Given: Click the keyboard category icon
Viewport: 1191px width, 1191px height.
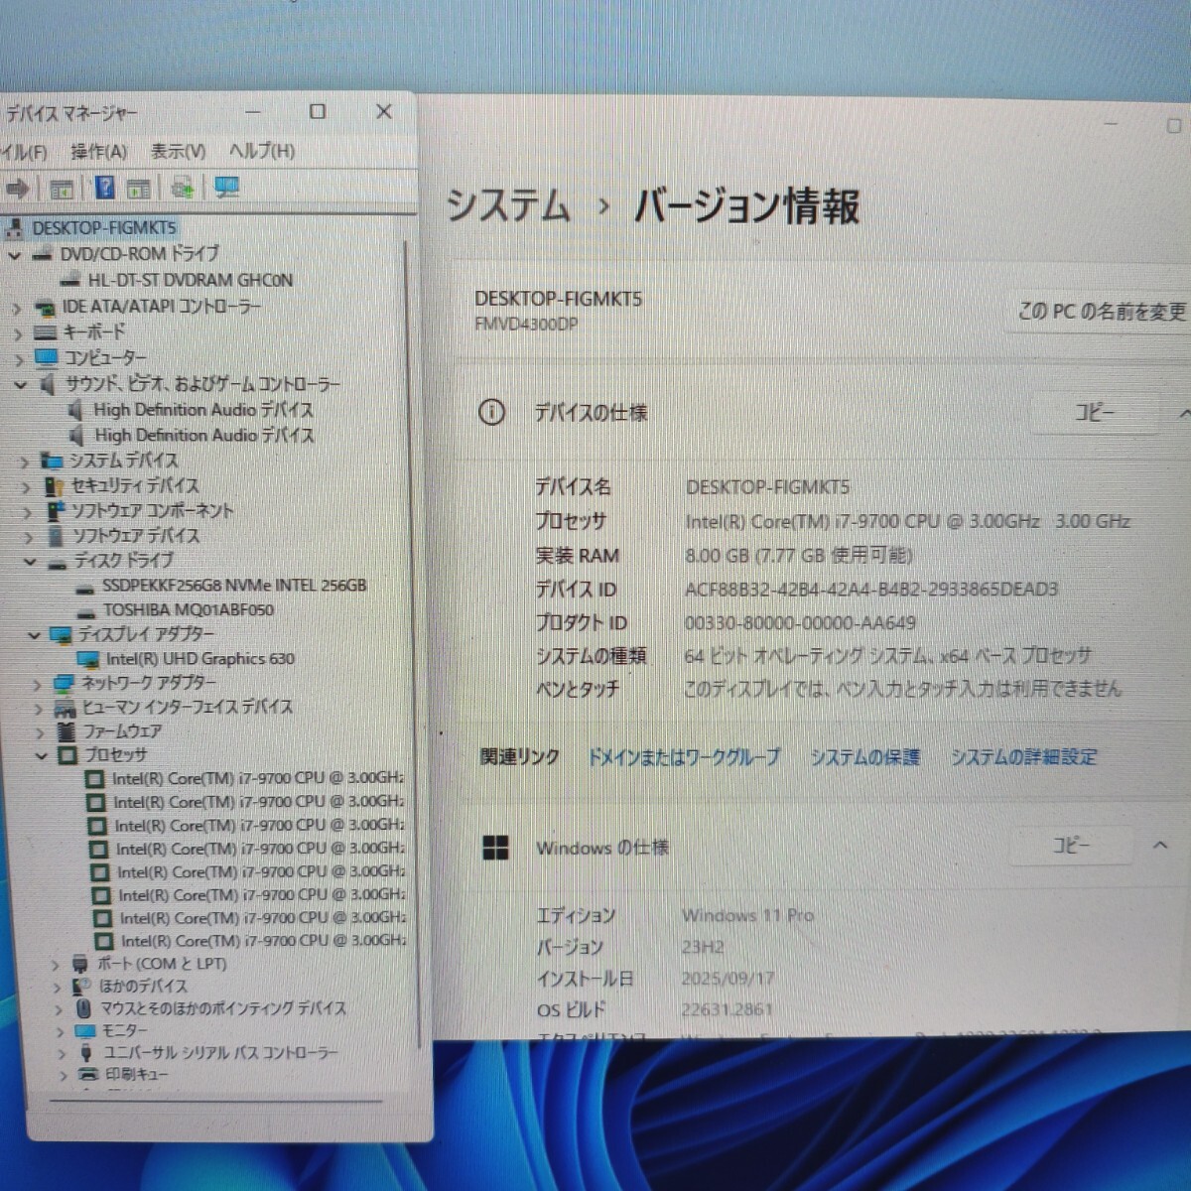Looking at the screenshot, I should click(46, 332).
